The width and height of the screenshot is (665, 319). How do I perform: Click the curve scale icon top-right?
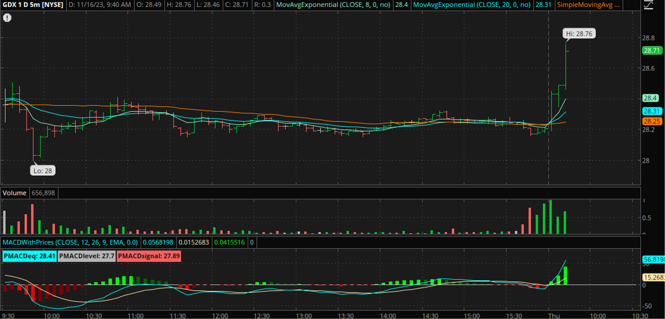(648, 5)
